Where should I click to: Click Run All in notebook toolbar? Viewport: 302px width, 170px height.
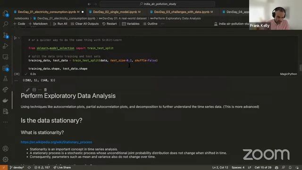click(x=60, y=24)
